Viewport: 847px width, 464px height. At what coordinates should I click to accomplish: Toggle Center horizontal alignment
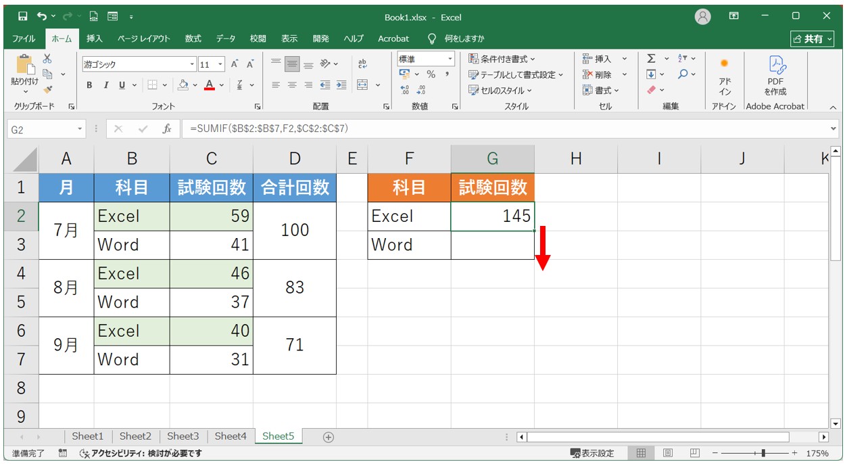point(292,85)
